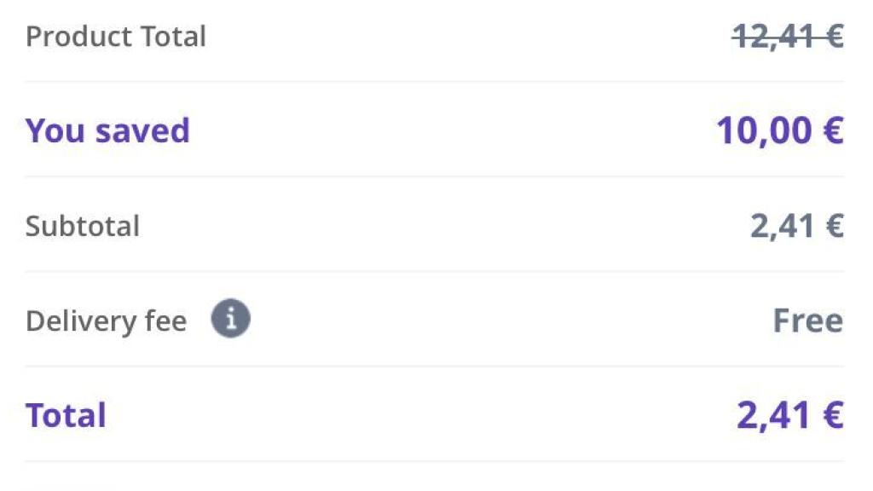Click the Product Total label

(116, 37)
